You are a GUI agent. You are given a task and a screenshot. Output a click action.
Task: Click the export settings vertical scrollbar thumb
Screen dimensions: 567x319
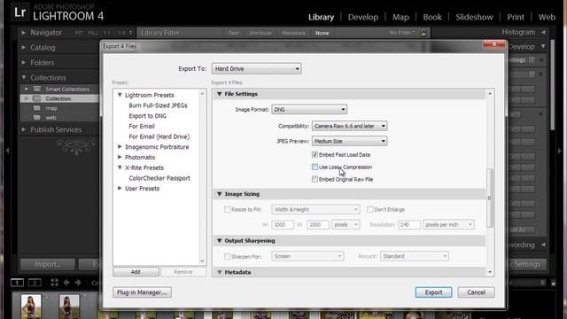click(x=490, y=198)
